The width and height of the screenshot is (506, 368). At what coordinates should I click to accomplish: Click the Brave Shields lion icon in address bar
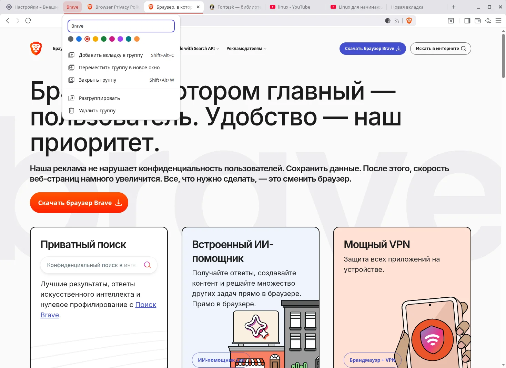tap(409, 21)
